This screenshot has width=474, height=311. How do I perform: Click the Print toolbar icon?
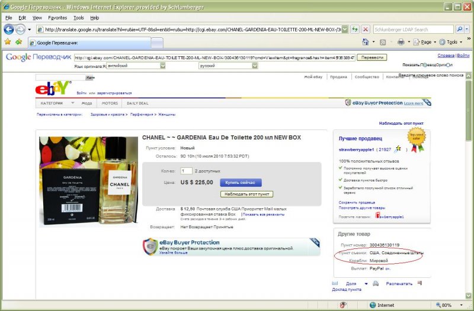pyautogui.click(x=401, y=42)
